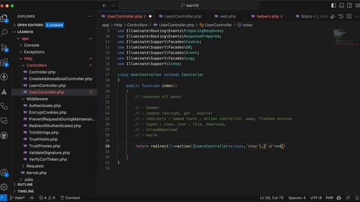This screenshot has height=202, width=360.
Task: Split the editor to the right
Action: (349, 16)
